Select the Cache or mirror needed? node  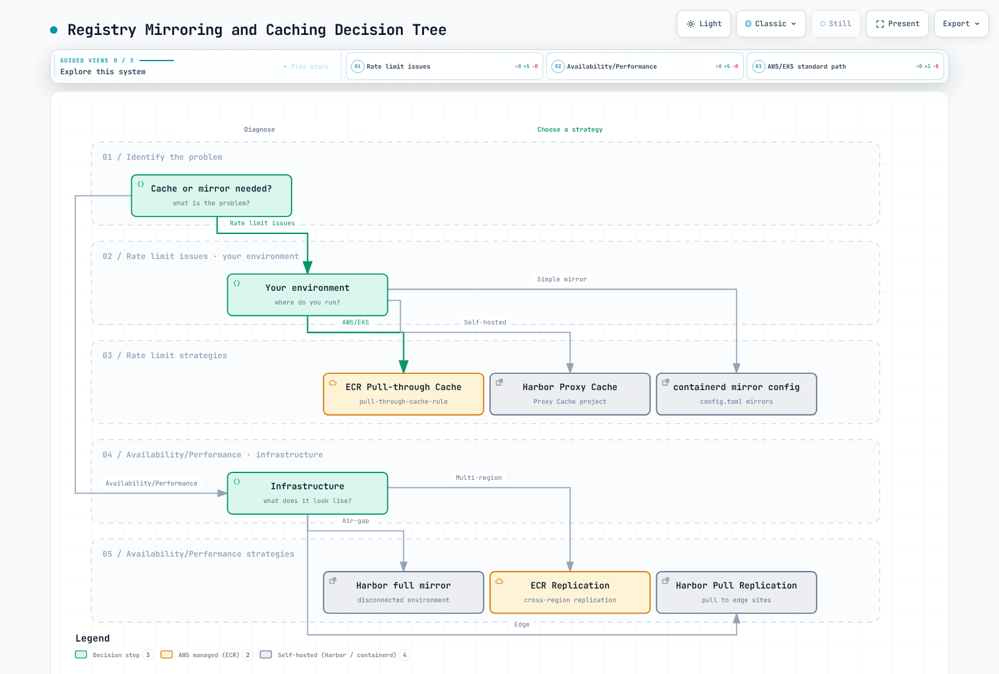point(212,195)
